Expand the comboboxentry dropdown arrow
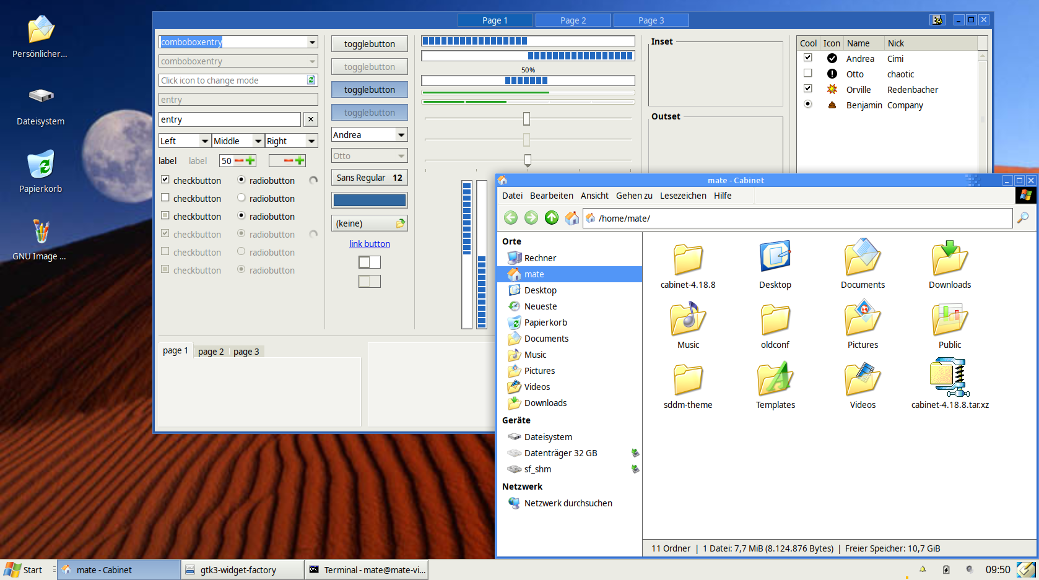The image size is (1039, 580). (x=311, y=41)
